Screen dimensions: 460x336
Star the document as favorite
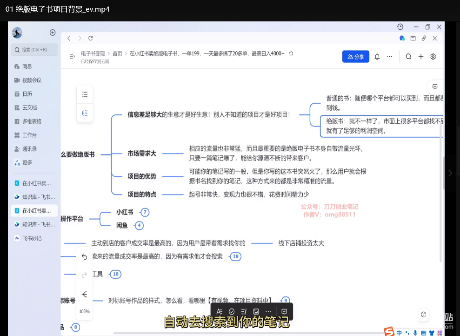tap(291, 54)
